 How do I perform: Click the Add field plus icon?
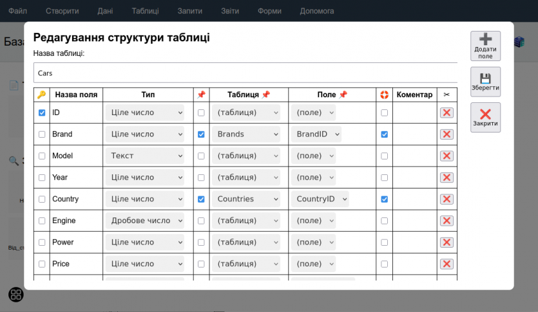[485, 41]
